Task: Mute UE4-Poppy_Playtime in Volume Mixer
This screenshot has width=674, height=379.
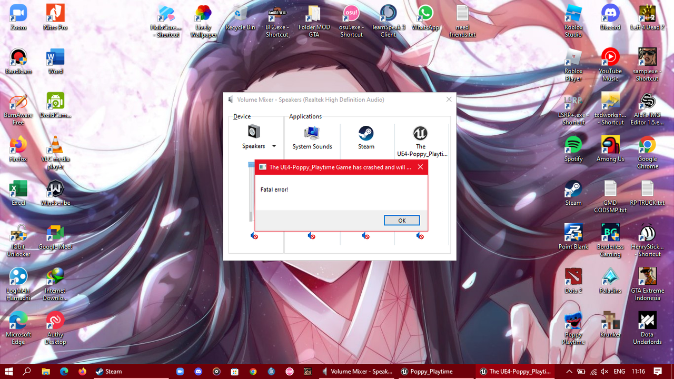Action: pos(420,236)
